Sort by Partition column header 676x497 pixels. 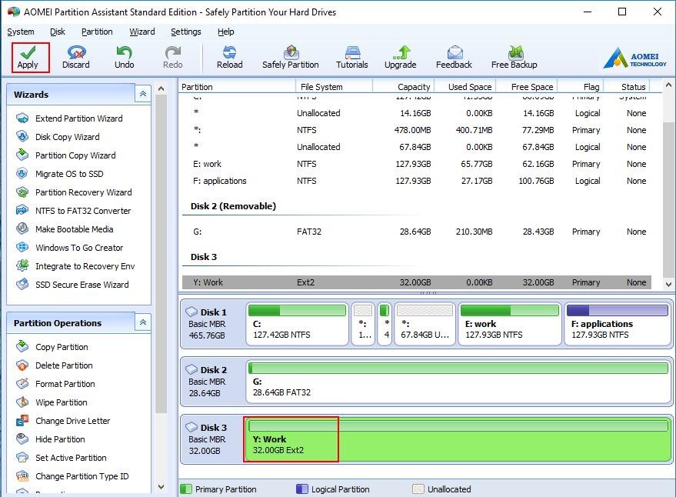click(237, 87)
